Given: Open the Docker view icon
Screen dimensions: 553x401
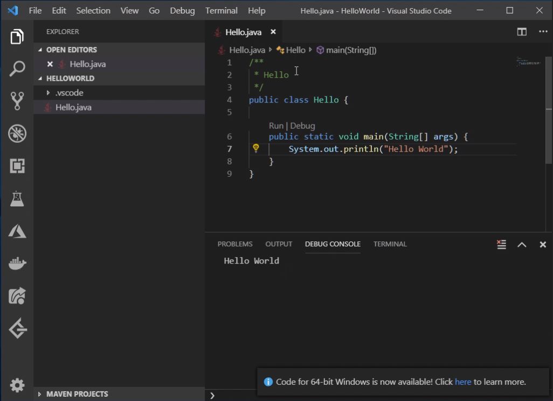Looking at the screenshot, I should [17, 264].
